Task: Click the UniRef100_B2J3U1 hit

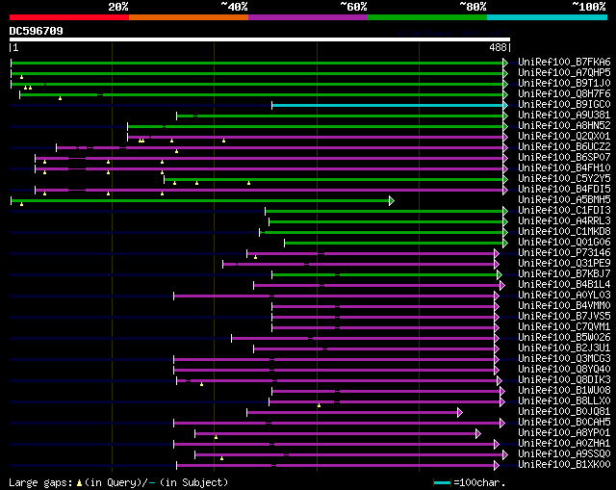Action: pos(564,348)
